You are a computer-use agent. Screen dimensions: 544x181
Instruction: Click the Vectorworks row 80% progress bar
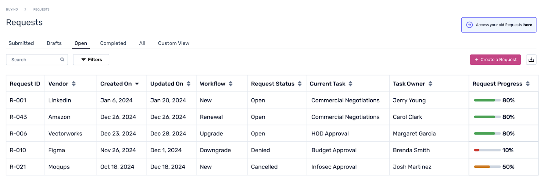click(487, 134)
